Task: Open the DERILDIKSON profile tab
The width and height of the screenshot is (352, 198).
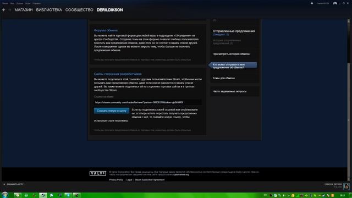Action: 110,10
